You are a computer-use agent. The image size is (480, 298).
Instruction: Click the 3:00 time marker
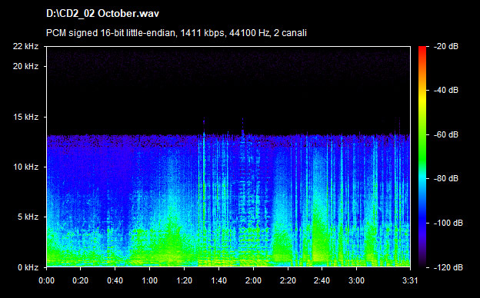pyautogui.click(x=357, y=280)
